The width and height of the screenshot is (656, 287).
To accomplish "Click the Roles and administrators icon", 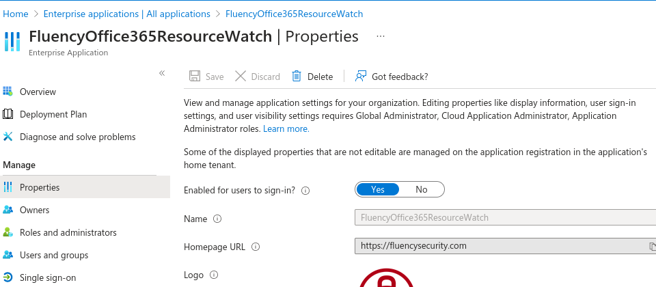I will click(8, 232).
